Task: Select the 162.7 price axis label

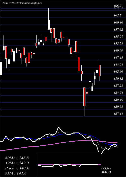Action: 118,16
